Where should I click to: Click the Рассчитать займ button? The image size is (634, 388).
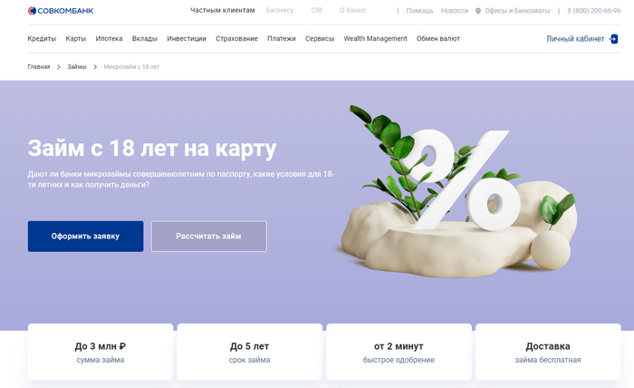[x=208, y=237]
